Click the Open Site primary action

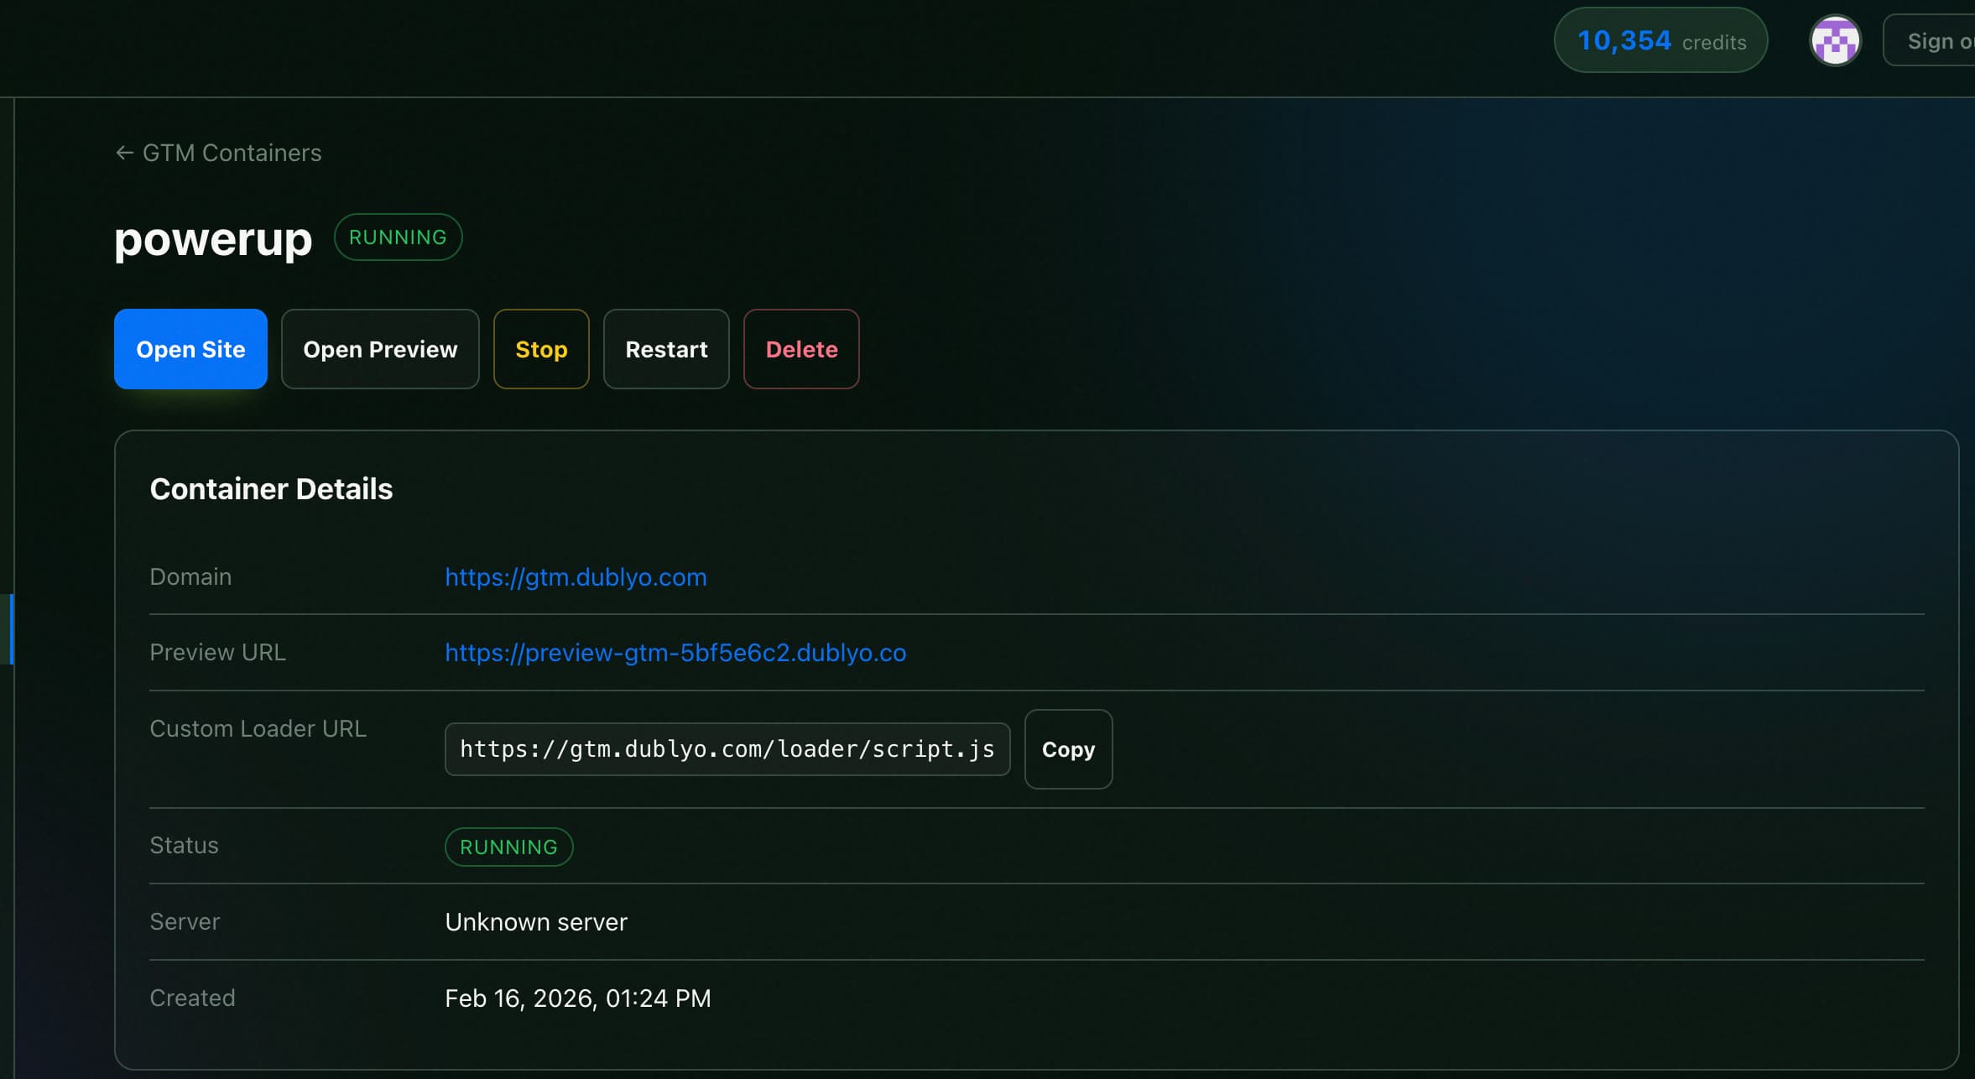tap(190, 349)
